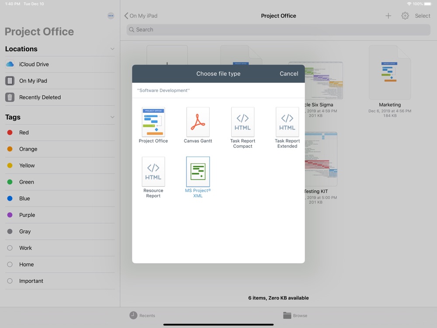Pick Task Report Compact HTML format

pyautogui.click(x=243, y=122)
